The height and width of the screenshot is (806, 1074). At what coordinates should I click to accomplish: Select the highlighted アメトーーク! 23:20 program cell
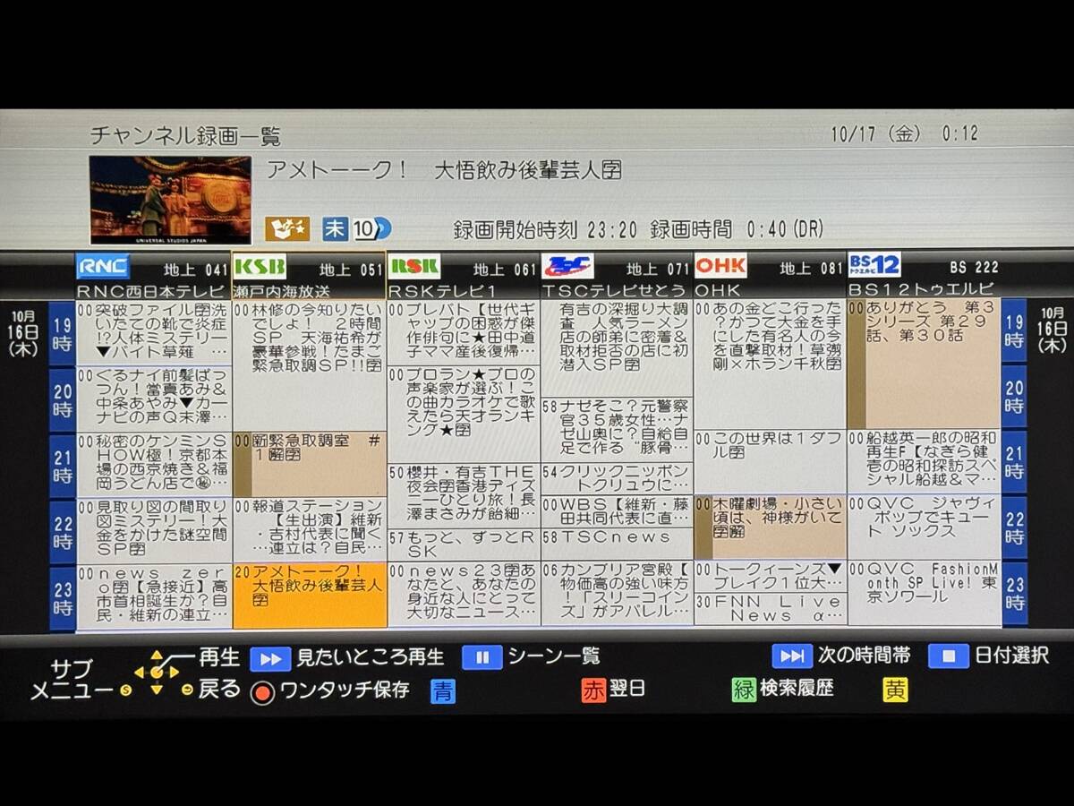pos(310,595)
